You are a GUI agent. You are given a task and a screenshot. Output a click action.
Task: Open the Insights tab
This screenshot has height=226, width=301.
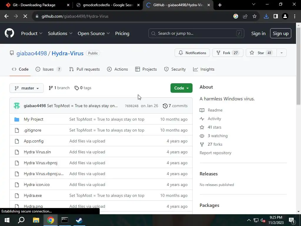204,69
